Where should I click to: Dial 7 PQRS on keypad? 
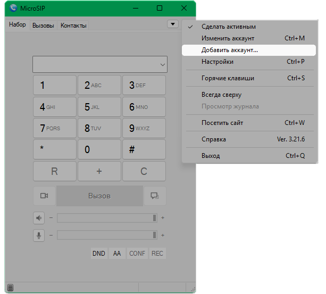[55, 128]
